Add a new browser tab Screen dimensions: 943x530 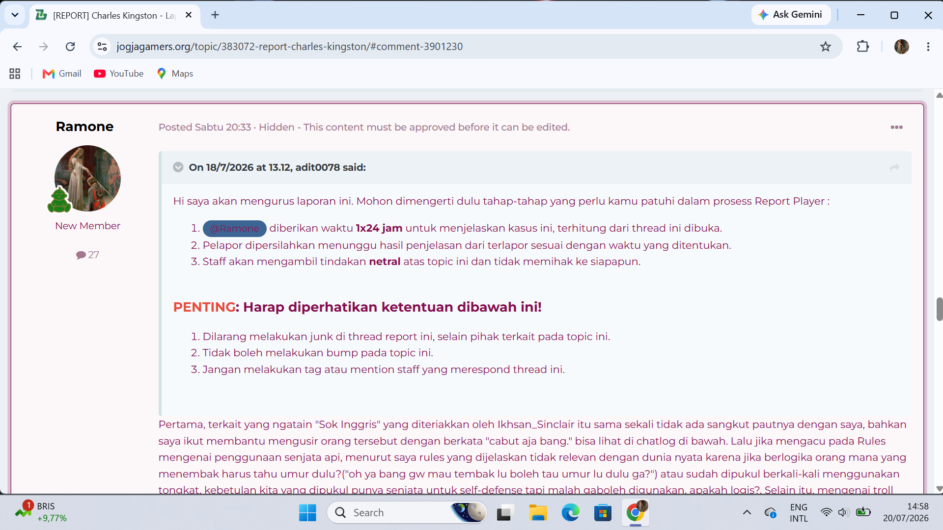[215, 15]
